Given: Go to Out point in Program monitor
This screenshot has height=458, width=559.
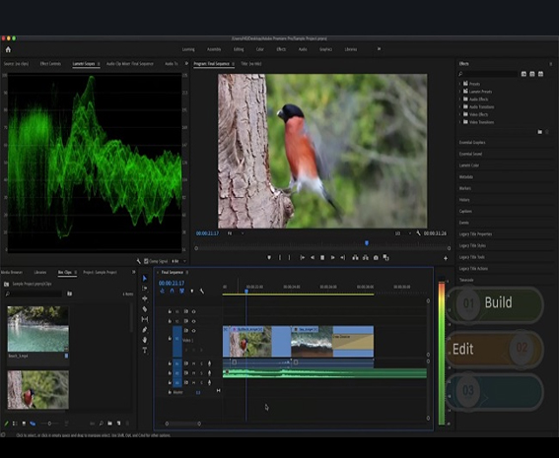Looking at the screenshot, I should (x=343, y=257).
